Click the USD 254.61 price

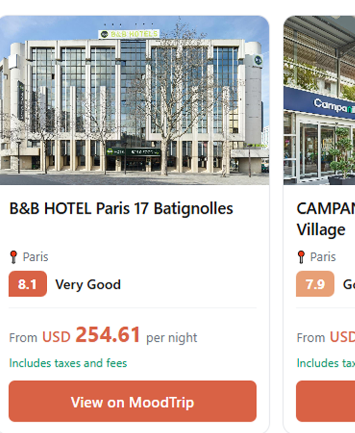pyautogui.click(x=91, y=336)
